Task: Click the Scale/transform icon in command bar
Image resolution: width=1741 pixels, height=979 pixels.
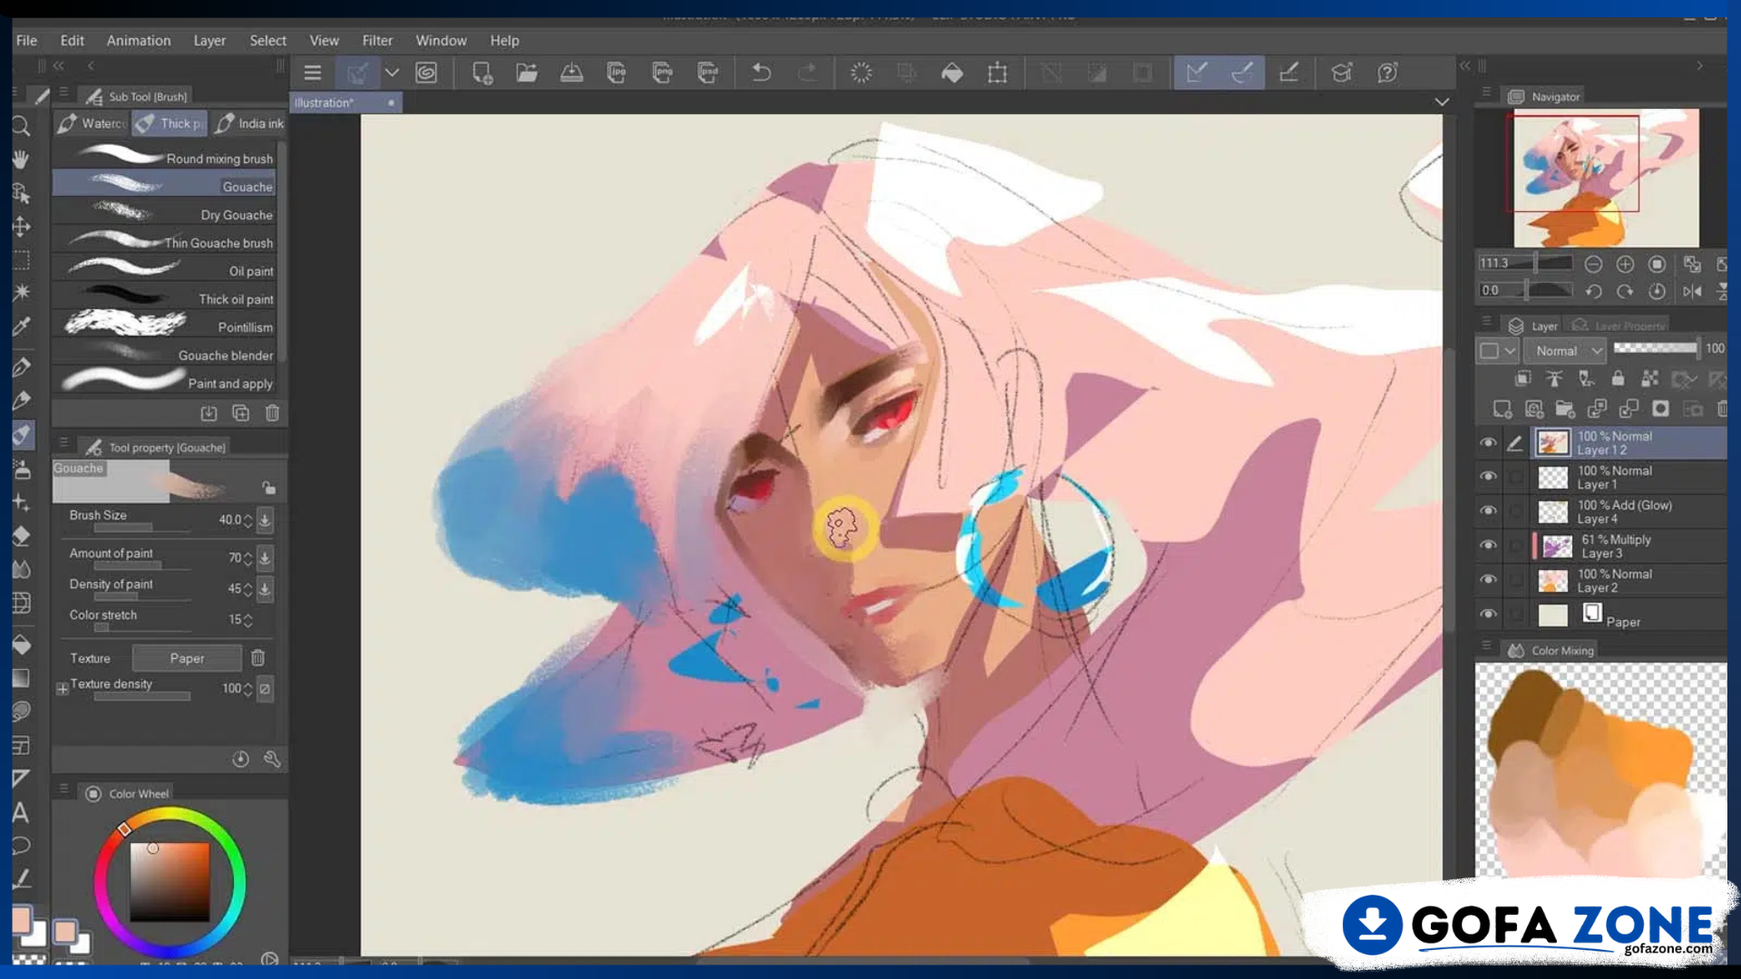Action: point(997,73)
